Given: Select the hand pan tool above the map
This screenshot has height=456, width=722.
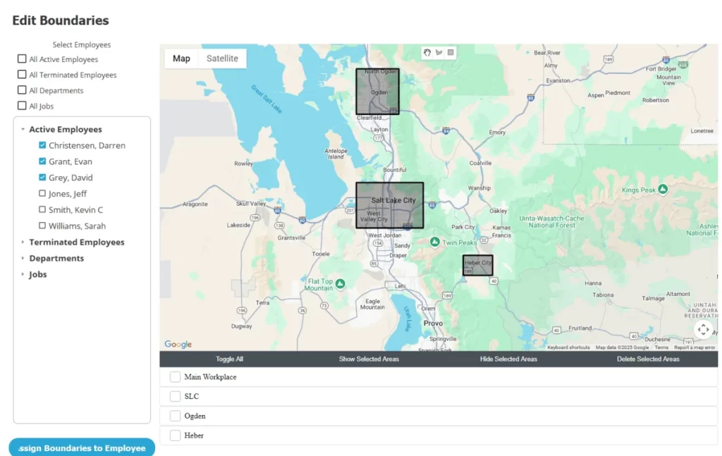Looking at the screenshot, I should coord(427,52).
